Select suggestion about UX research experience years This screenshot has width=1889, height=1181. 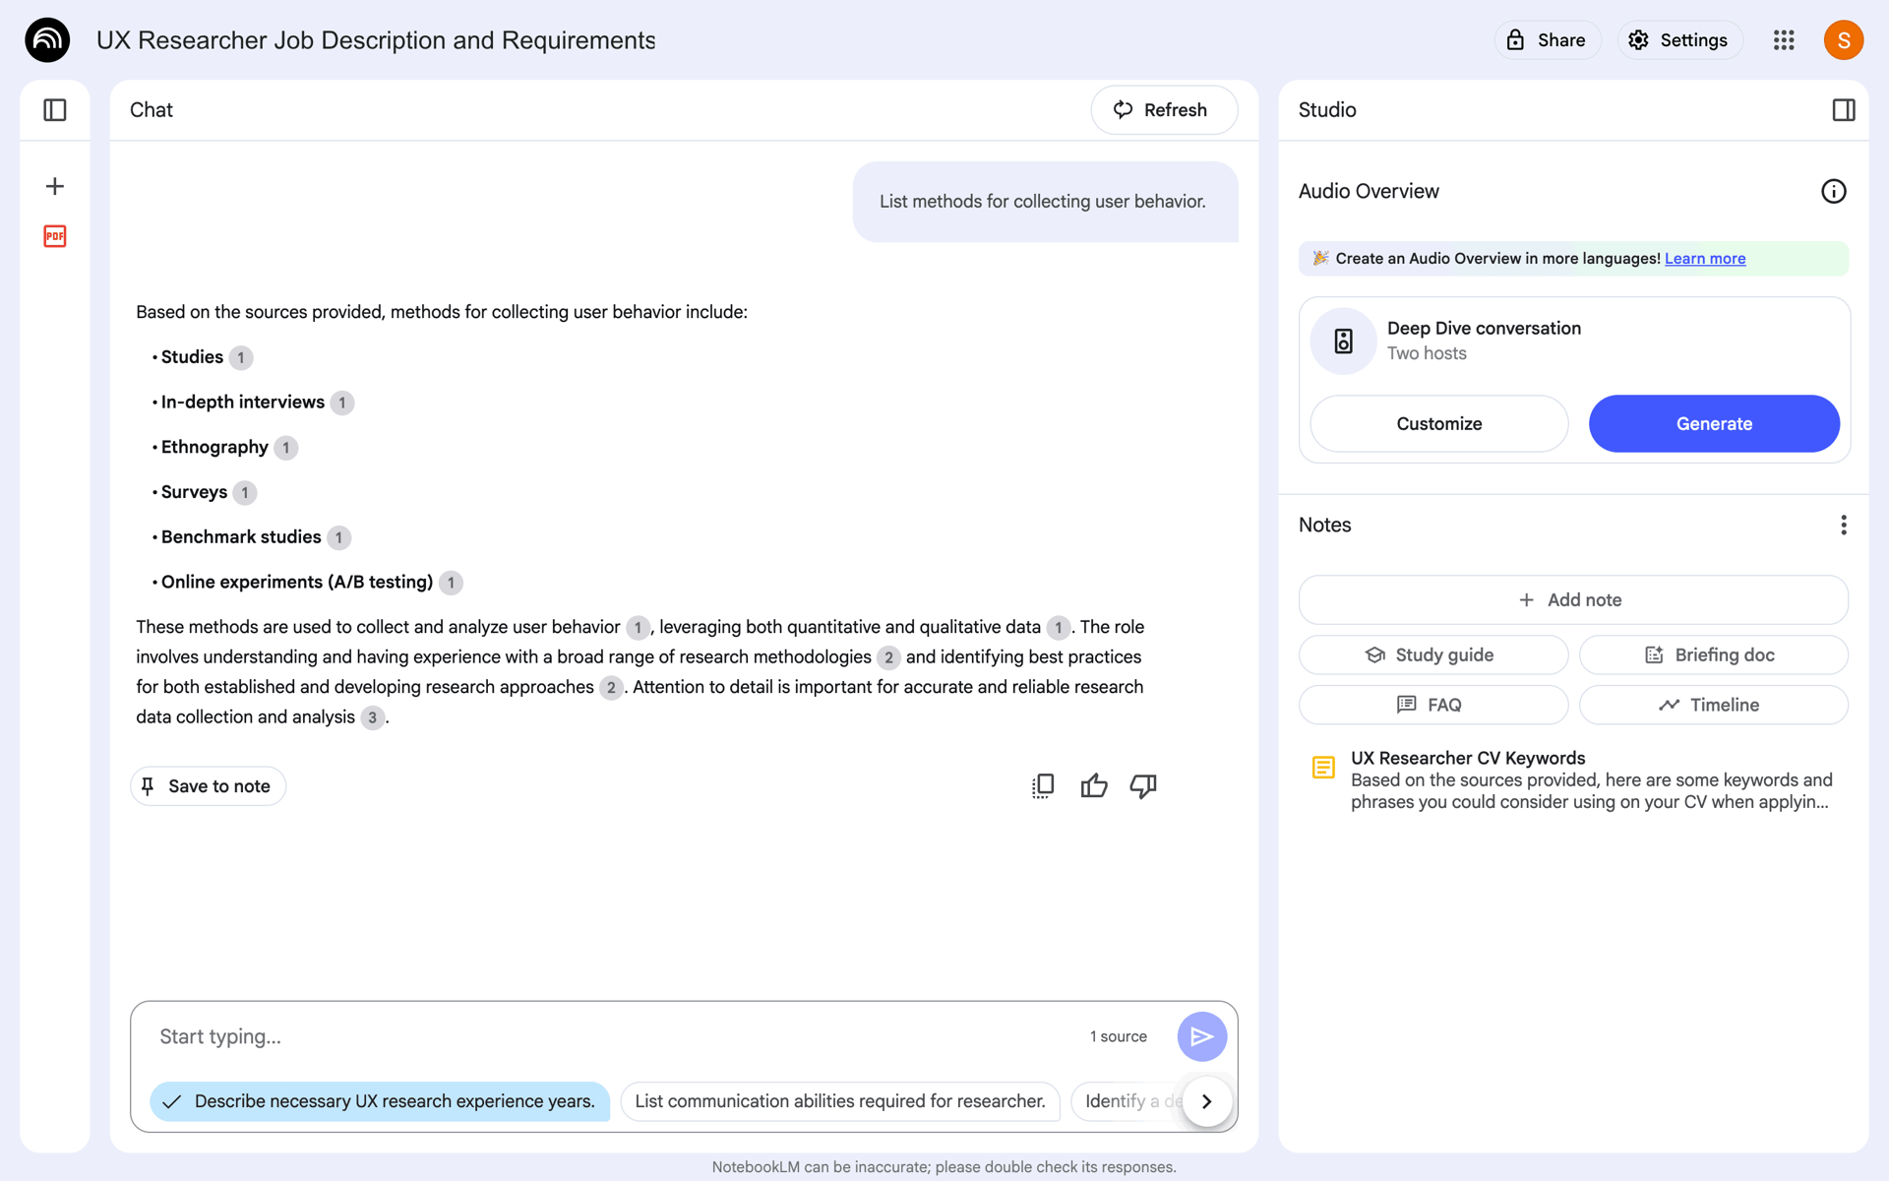pos(380,1101)
